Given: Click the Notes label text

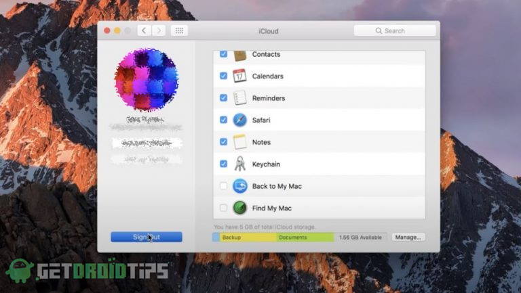Looking at the screenshot, I should click(261, 142).
